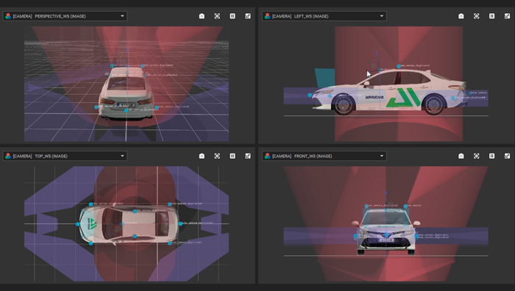
Task: Click layout icon in PERSPECTIVE_WS viewport toolbar
Action: pos(248,16)
